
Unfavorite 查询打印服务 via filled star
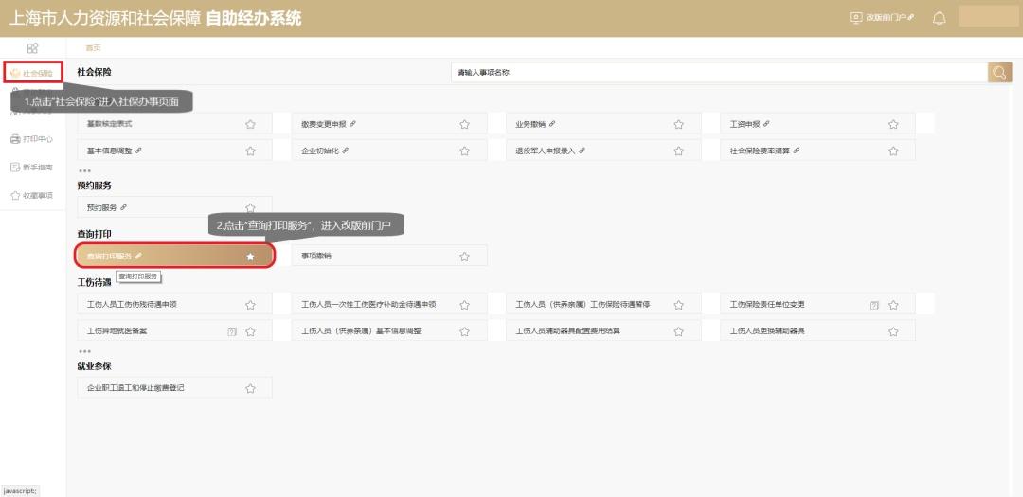250,257
